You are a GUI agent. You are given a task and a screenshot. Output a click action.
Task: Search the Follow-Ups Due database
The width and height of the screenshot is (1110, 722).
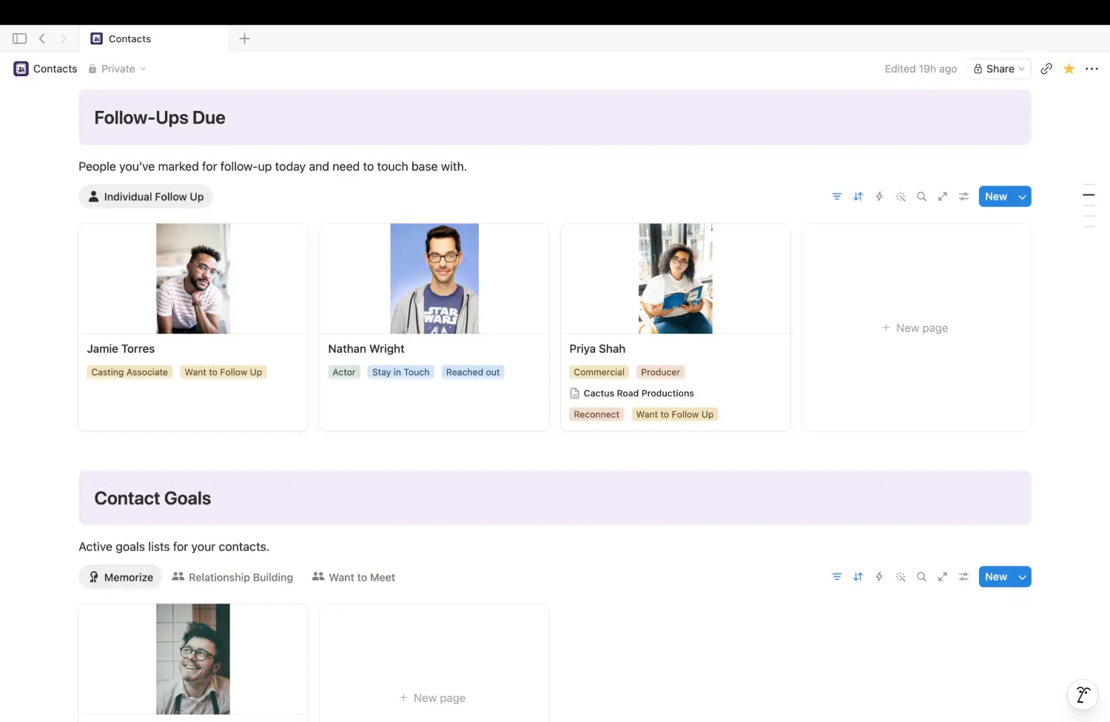coord(921,197)
